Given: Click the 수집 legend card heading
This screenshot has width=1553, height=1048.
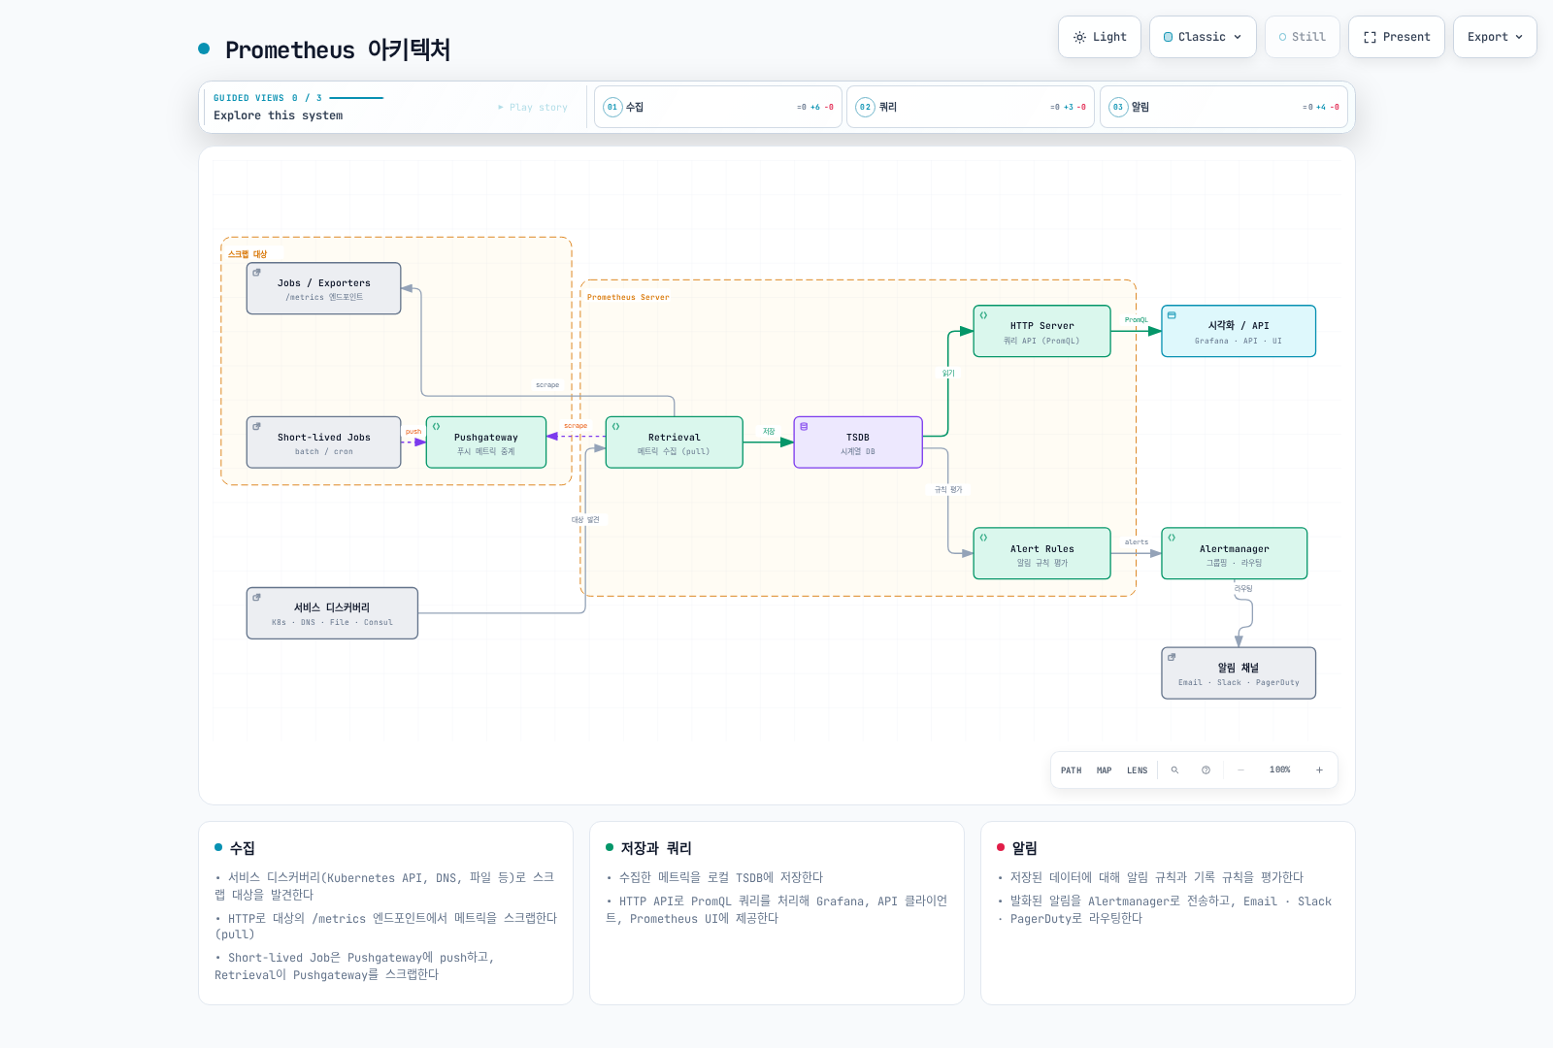Looking at the screenshot, I should (x=242, y=848).
